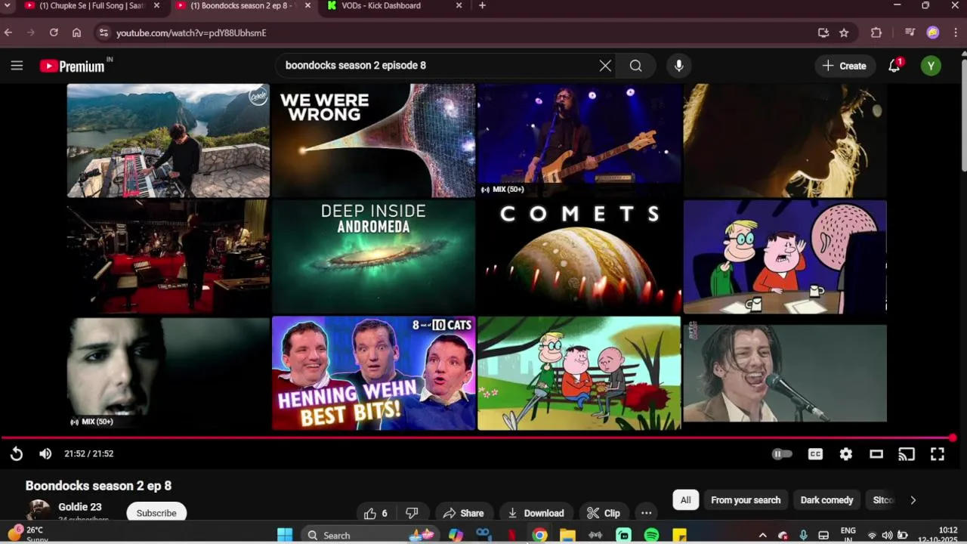Mute the video with the speaker icon

(45, 453)
